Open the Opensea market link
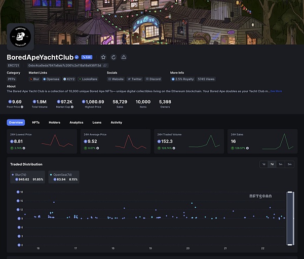The image size is (304, 259). point(52,79)
